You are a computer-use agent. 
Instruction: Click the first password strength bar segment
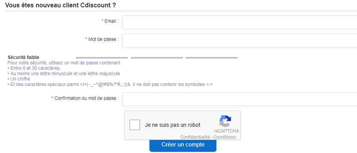click(x=102, y=58)
